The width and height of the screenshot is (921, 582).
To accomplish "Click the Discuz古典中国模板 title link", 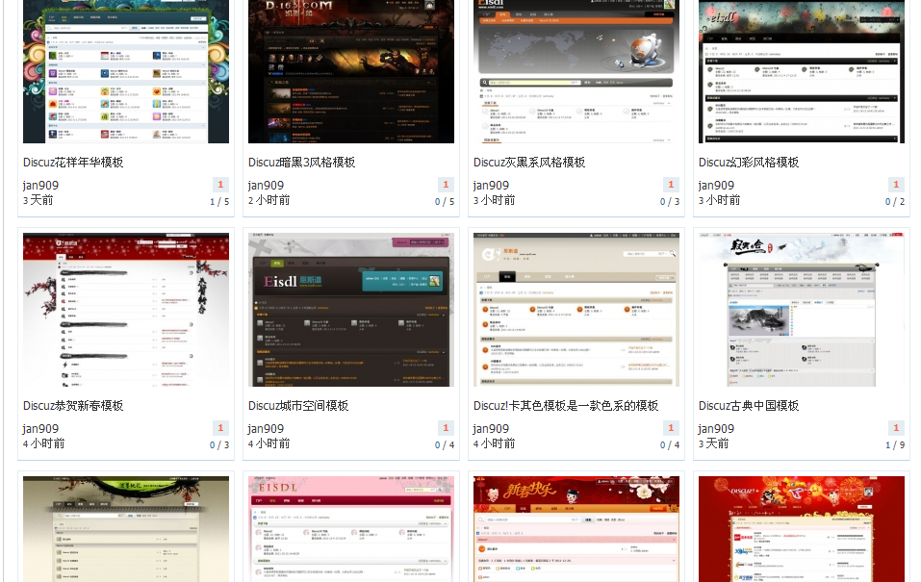I will pyautogui.click(x=749, y=406).
